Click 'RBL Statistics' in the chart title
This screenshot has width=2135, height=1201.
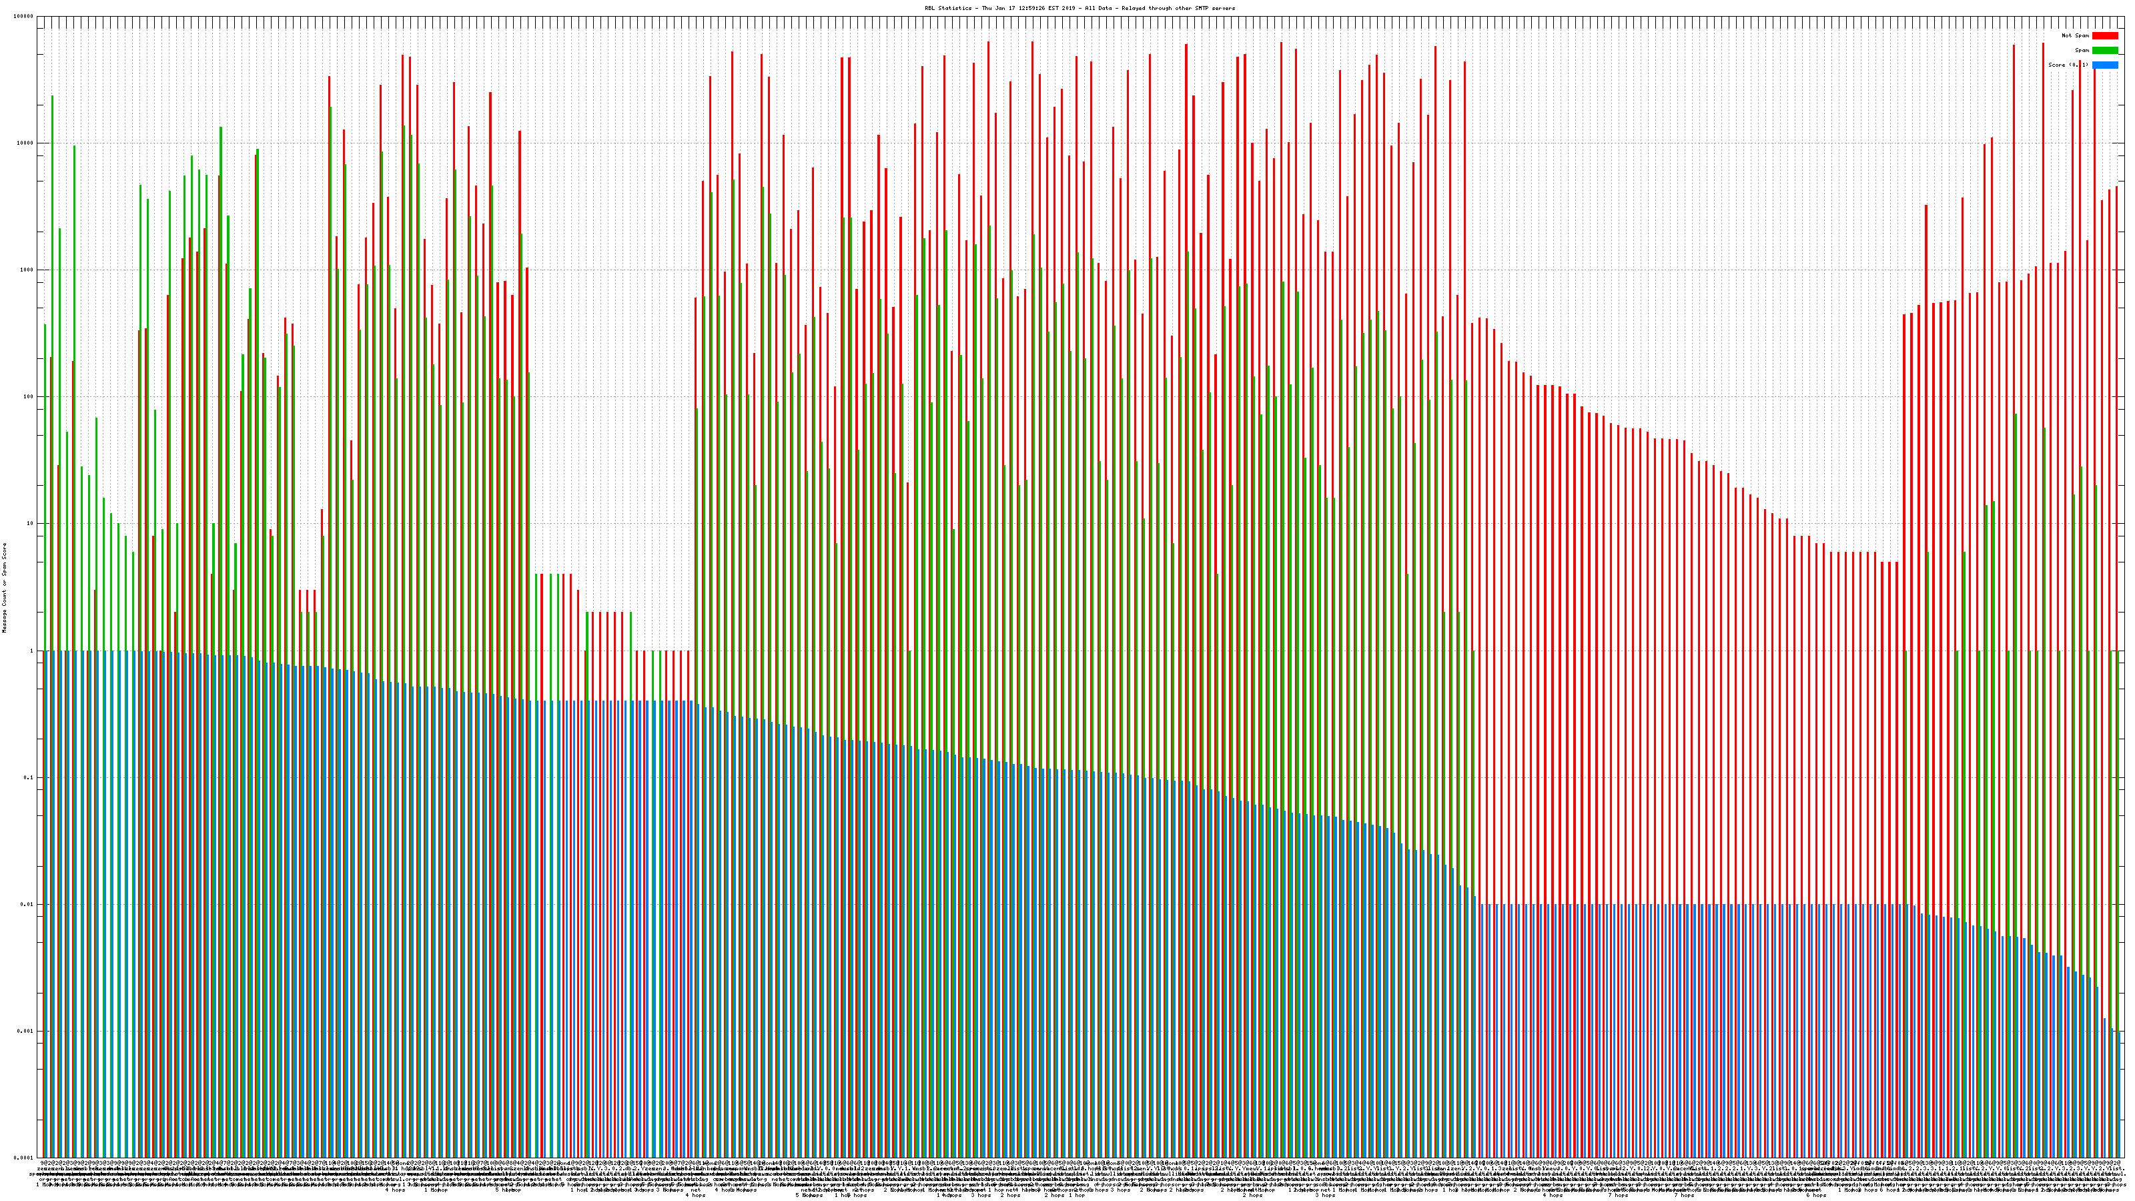[x=949, y=8]
